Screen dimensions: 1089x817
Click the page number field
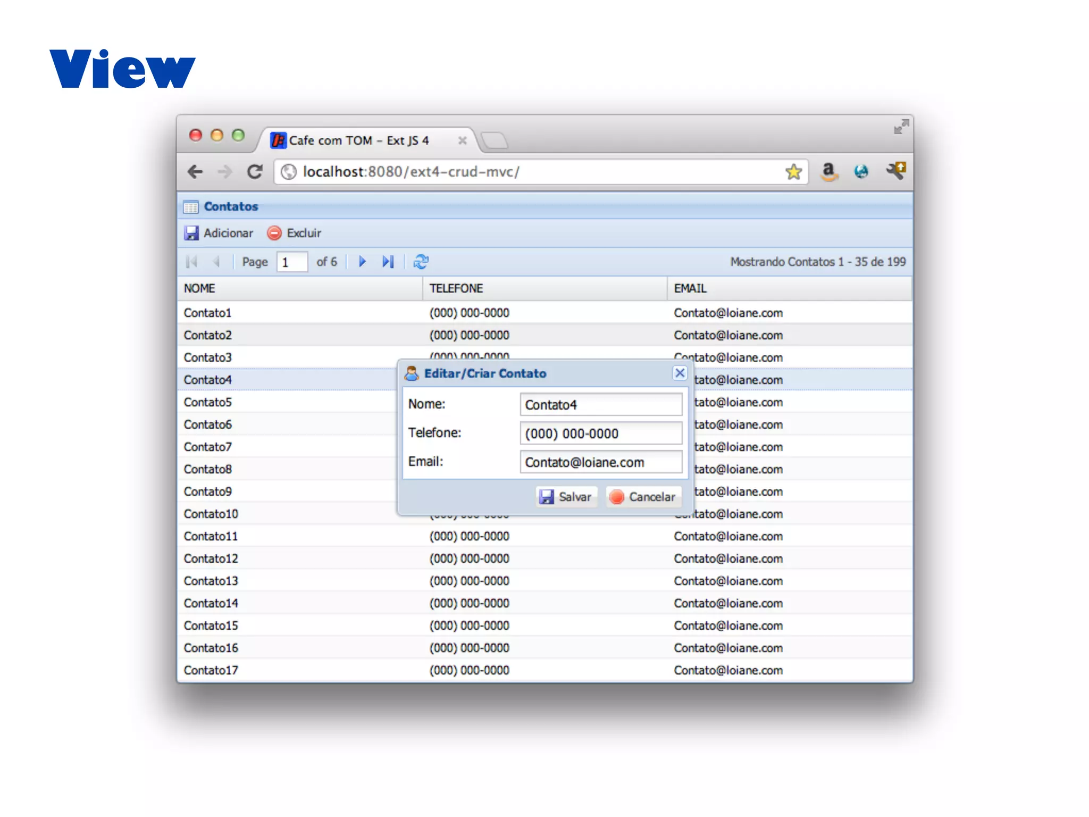[x=292, y=262]
